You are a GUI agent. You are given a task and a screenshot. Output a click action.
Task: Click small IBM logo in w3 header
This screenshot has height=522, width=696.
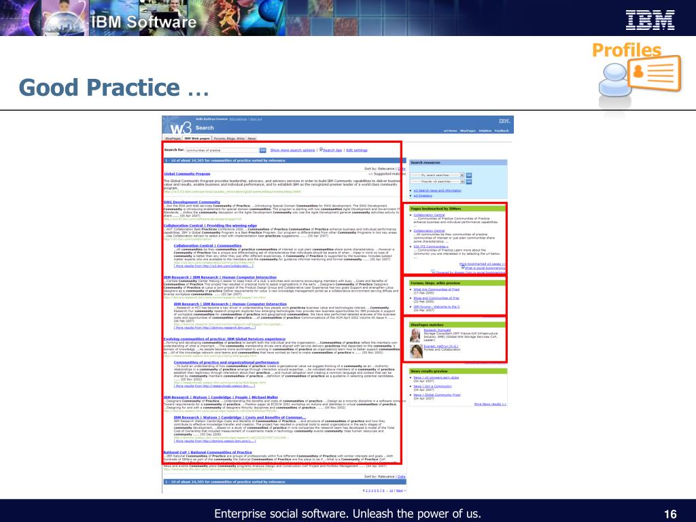pos(504,121)
